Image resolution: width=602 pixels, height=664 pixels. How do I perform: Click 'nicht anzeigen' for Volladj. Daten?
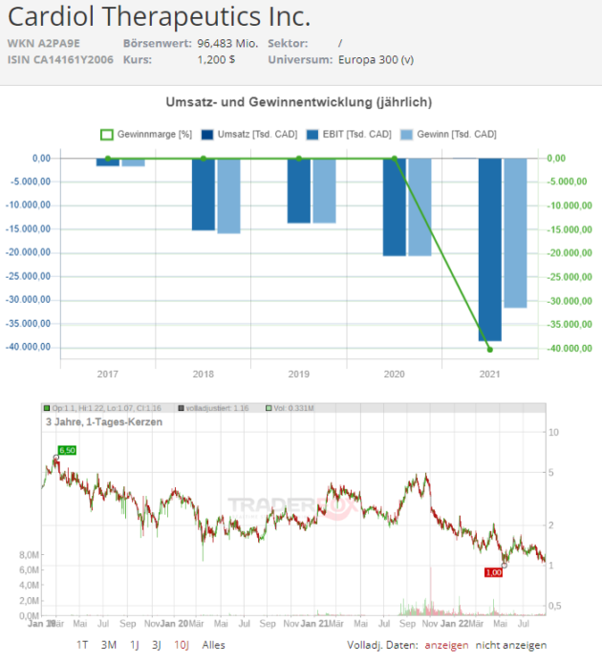coord(511,645)
